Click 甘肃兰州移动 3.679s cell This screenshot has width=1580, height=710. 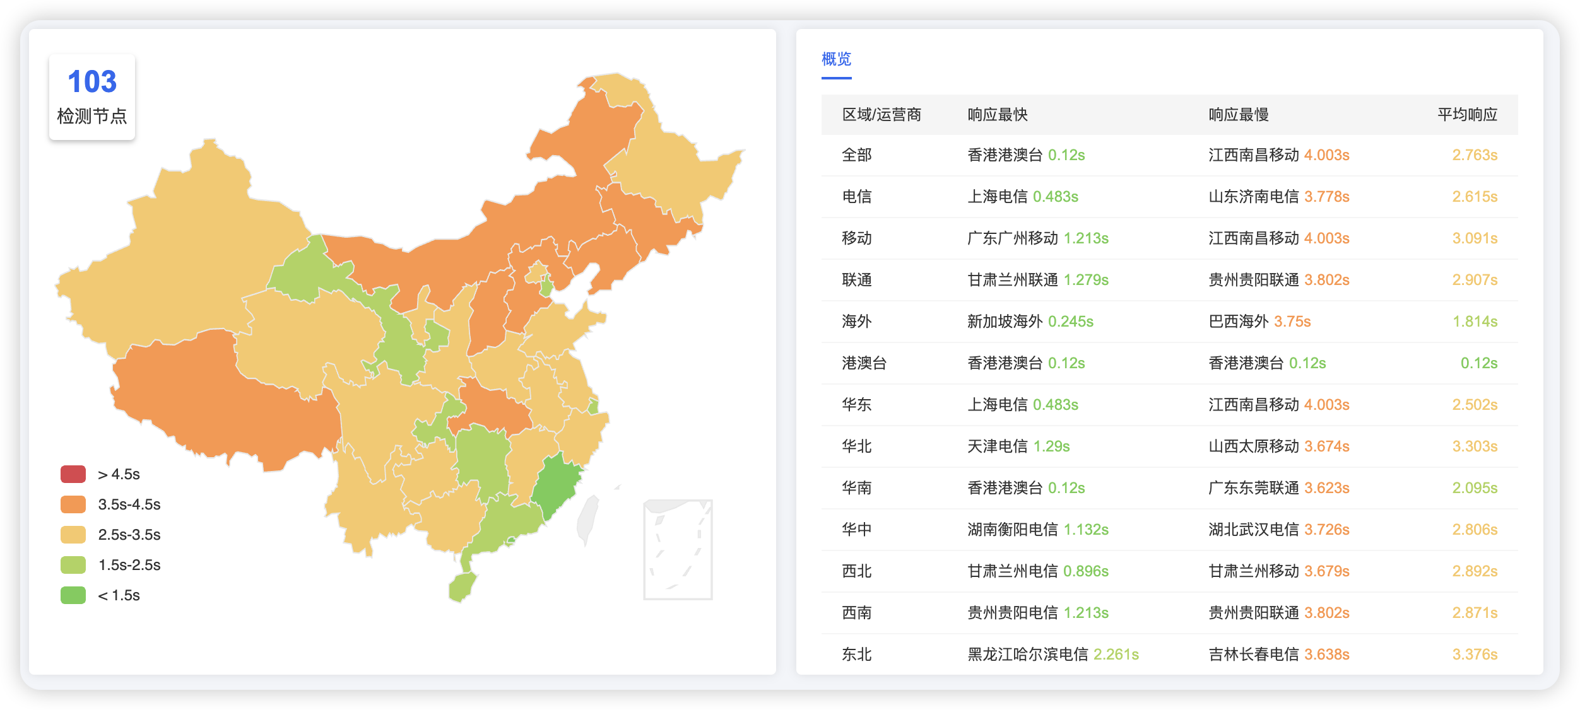click(1279, 571)
